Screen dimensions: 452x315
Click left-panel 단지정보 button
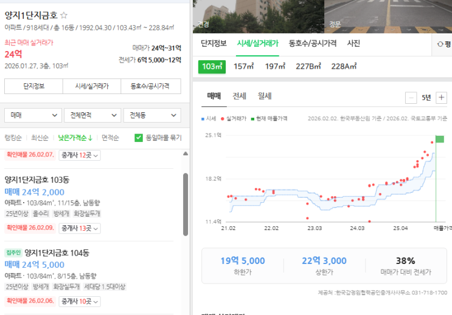coord(33,86)
